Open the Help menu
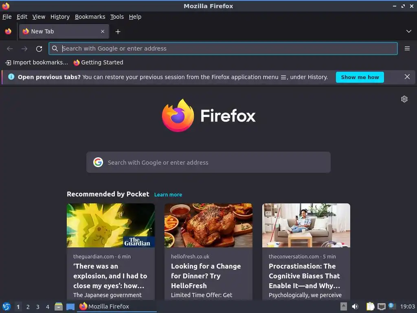The image size is (417, 313). point(135,17)
